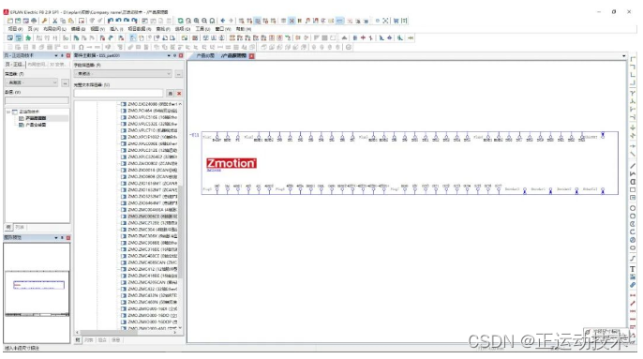
Task: Close the graphical preview panel
Action: click(68, 237)
